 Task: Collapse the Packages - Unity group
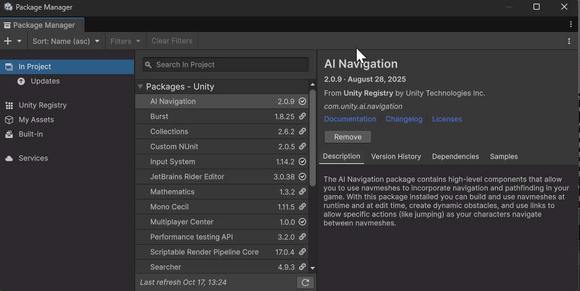tap(140, 87)
